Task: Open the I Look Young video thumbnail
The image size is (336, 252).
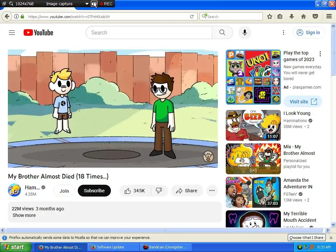Action: click(253, 125)
